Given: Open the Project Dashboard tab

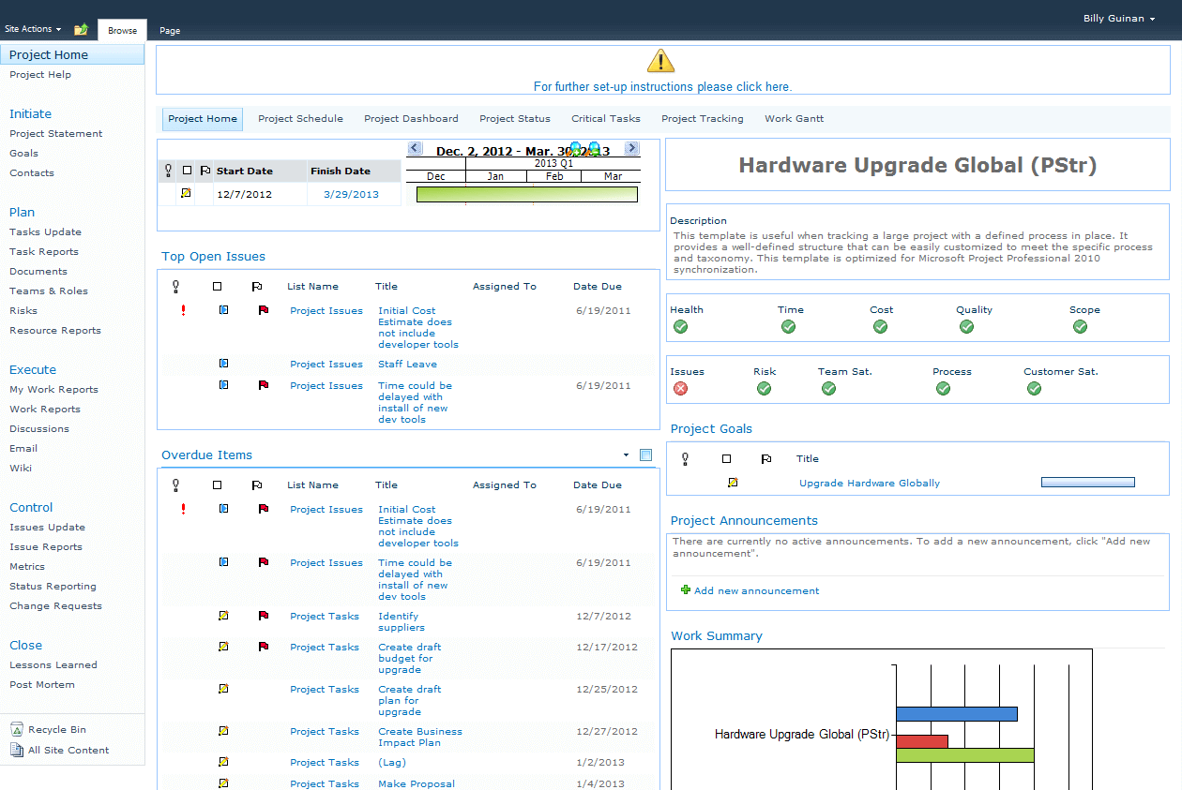Looking at the screenshot, I should tap(411, 119).
